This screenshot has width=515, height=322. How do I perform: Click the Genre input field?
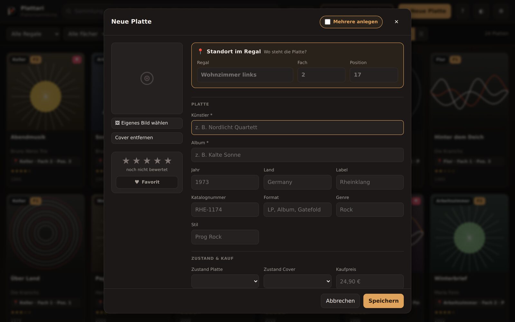[x=370, y=210]
